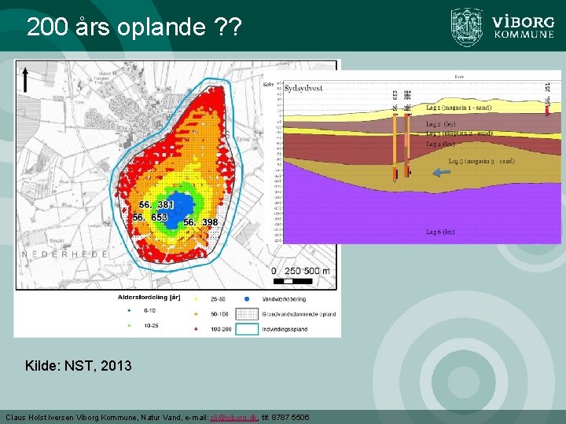Click the Viborg Kommune crest logo
566x424 pixels.
tap(466, 27)
